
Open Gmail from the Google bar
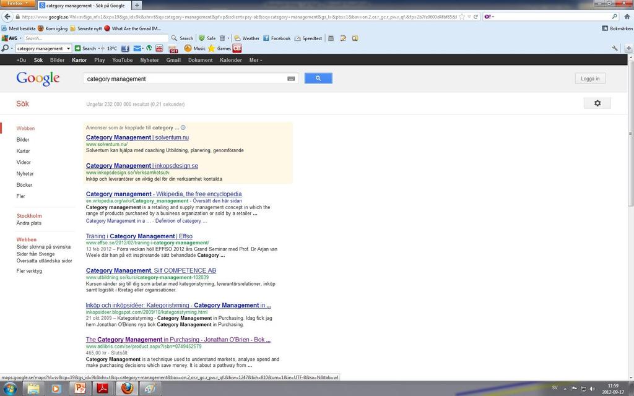[173, 60]
